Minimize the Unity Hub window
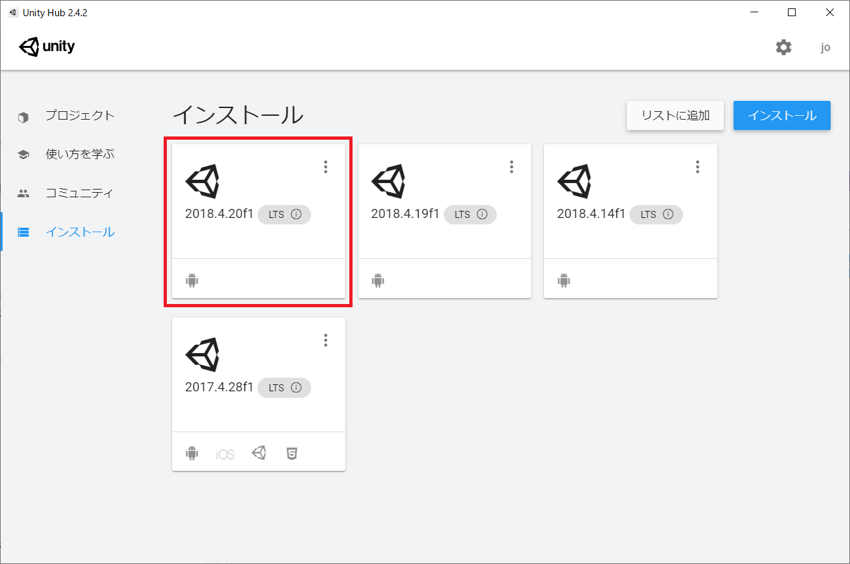 click(x=754, y=12)
